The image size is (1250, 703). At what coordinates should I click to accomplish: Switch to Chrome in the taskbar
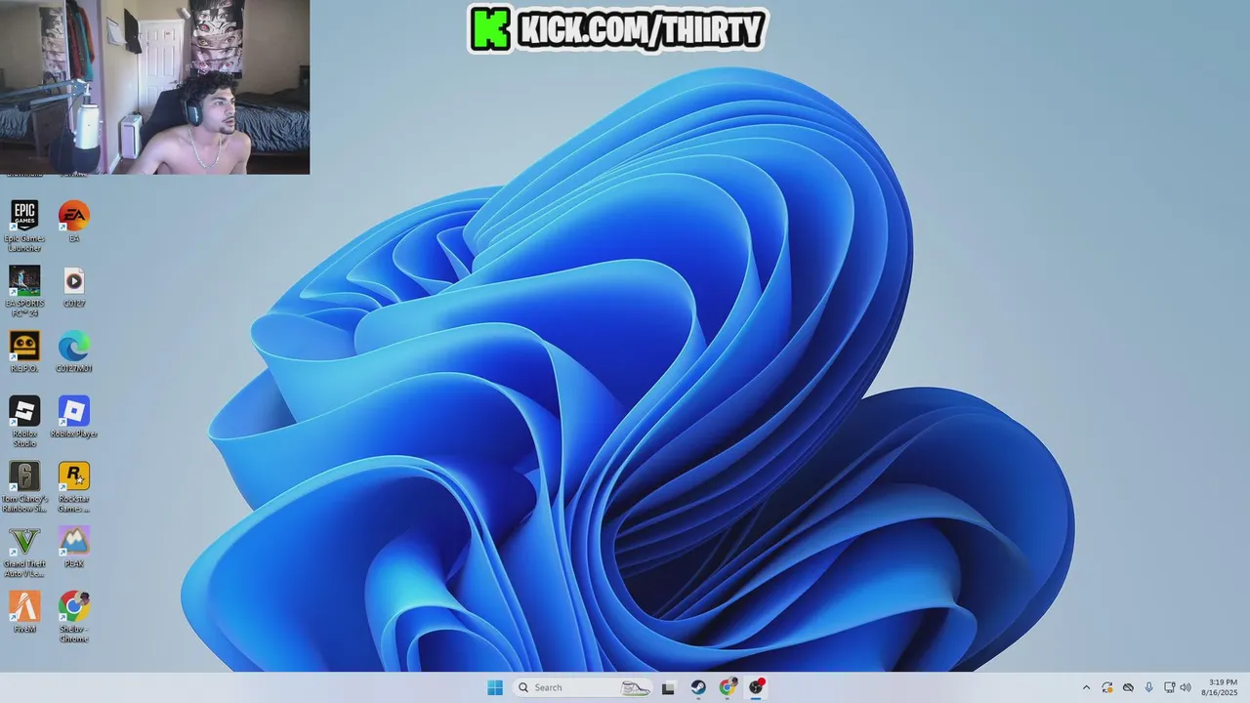(x=728, y=687)
